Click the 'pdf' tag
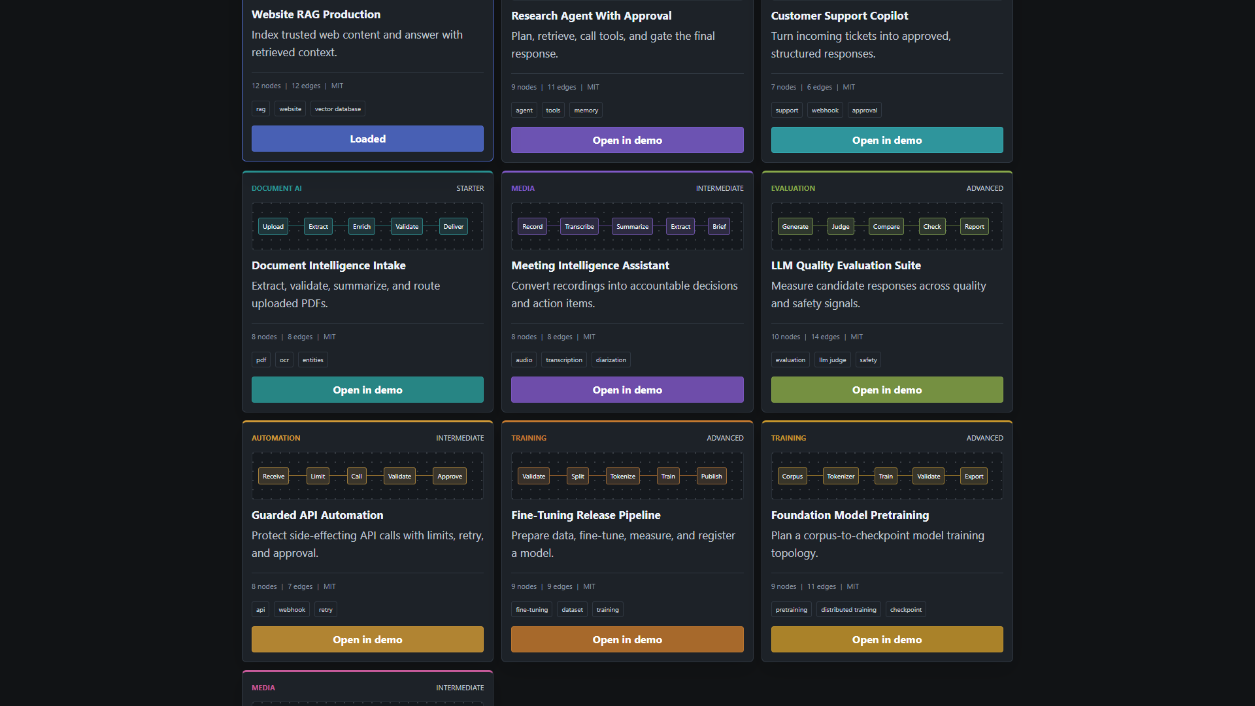This screenshot has width=1255, height=706. 261,360
